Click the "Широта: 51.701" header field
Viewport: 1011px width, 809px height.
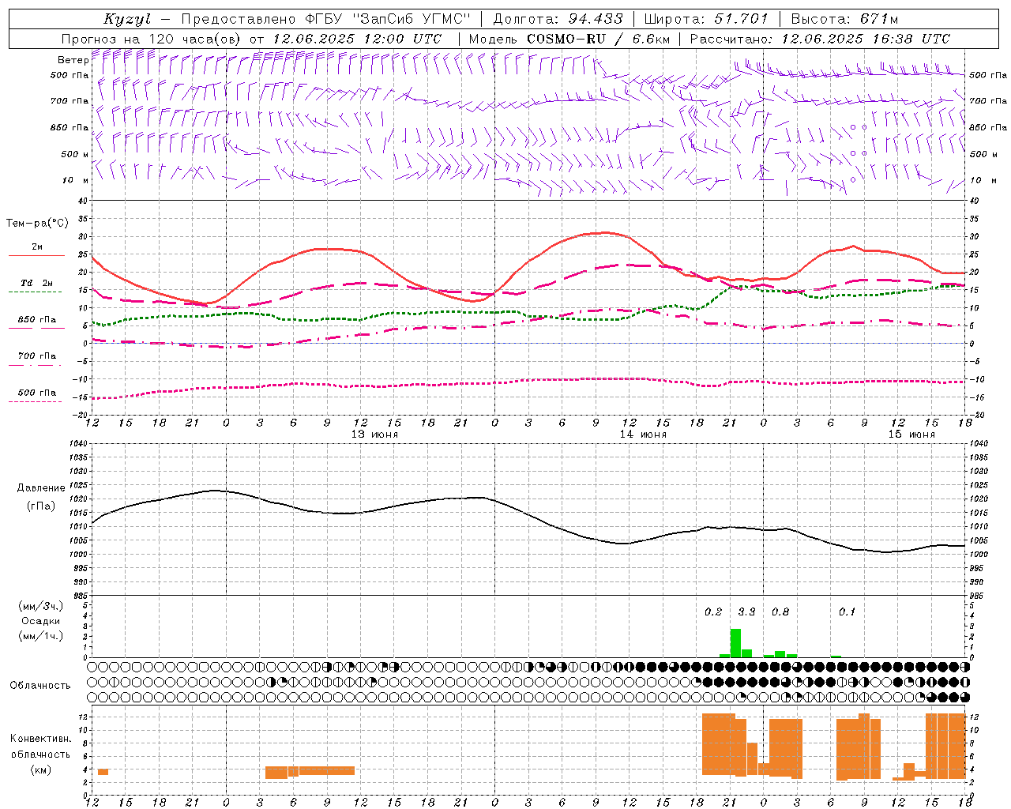coord(706,19)
